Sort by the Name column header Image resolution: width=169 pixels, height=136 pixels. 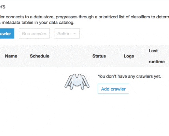click(11, 56)
